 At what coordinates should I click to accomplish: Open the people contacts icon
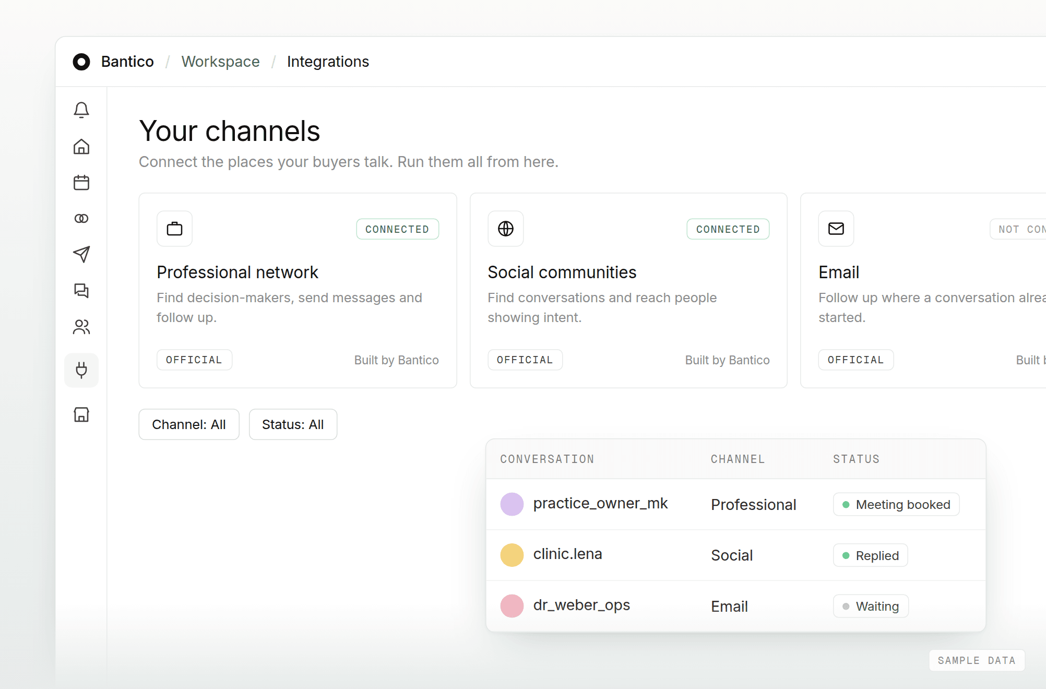click(x=81, y=327)
